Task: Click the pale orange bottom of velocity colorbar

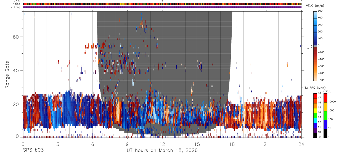Action: tap(315, 78)
